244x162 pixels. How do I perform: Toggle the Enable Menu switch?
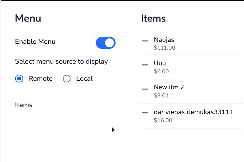(105, 43)
